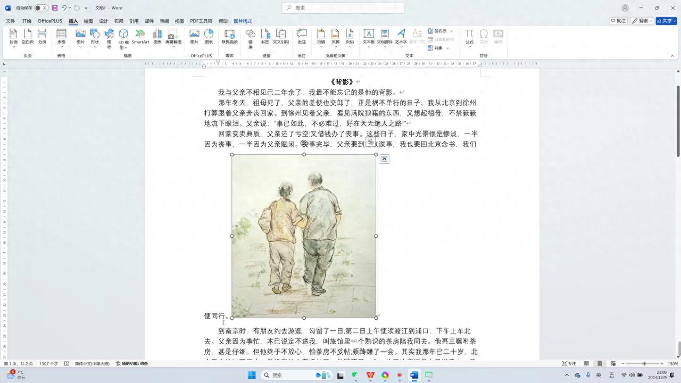Switch to the Home (开始) tab
Viewport: 681px width, 383px height.
pos(27,21)
